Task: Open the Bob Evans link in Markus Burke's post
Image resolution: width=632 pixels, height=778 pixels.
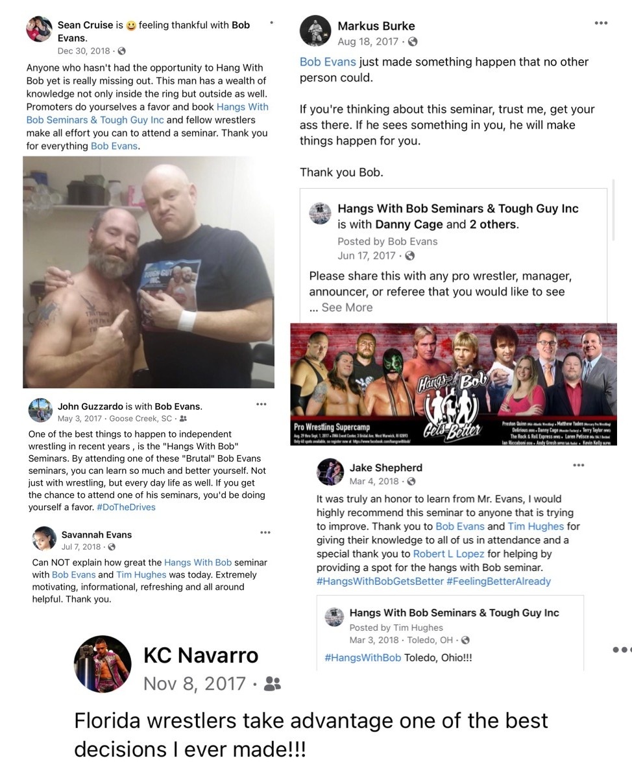Action: coord(328,62)
